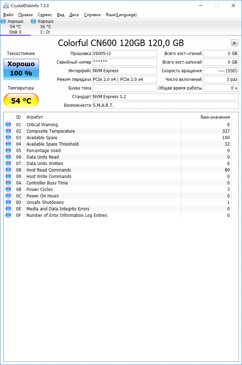Click status orb for Host Write Commands
Image resolution: width=242 pixels, height=365 pixels.
8,176
